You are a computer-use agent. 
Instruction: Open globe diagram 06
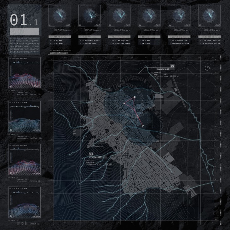[x=209, y=15]
